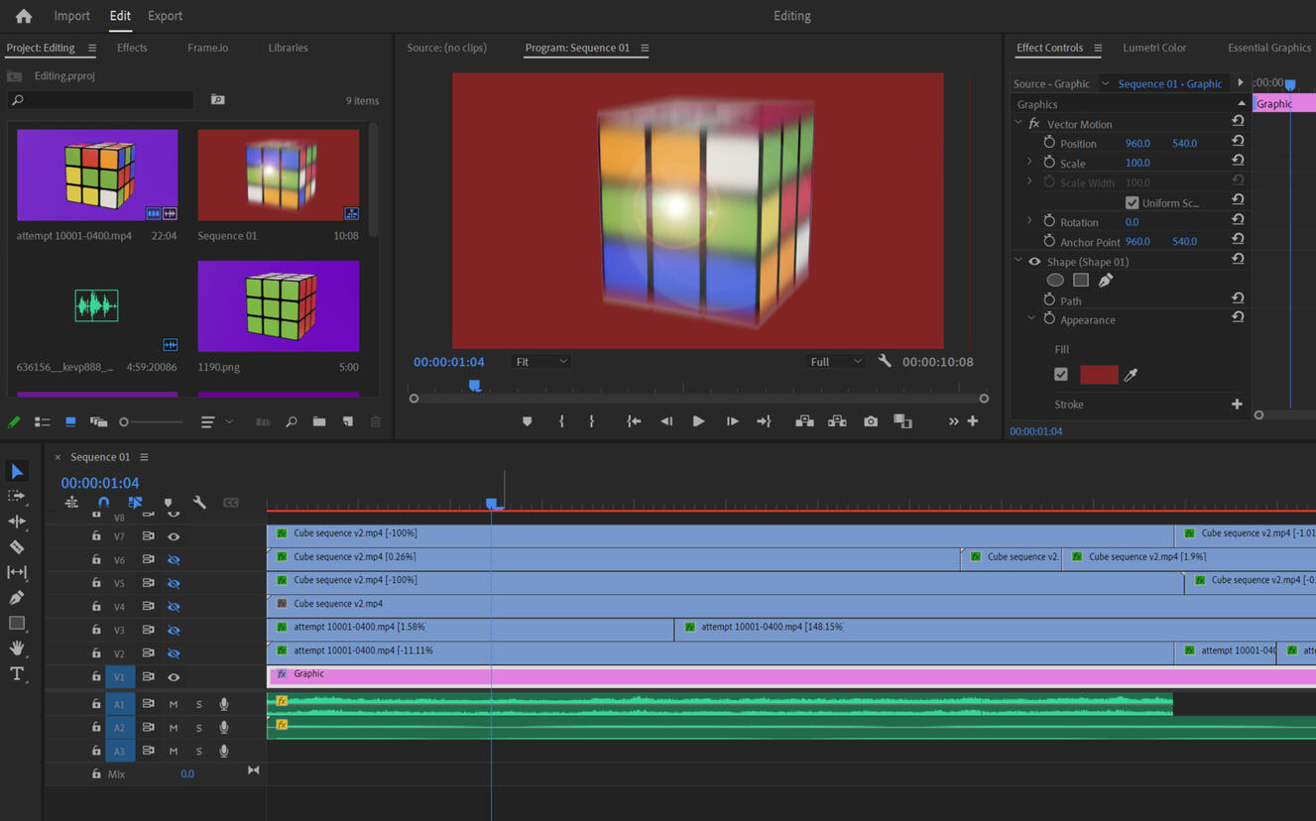
Task: Click the Add Marker button in Program monitor
Action: coord(527,421)
